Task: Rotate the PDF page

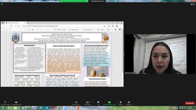Action: pyautogui.click(x=29, y=30)
